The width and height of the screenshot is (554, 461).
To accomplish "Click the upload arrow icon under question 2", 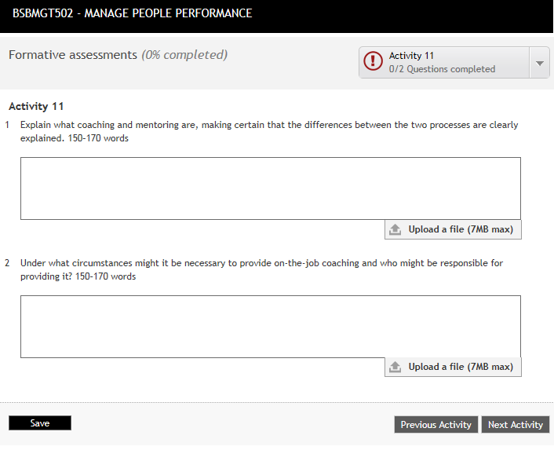I will tap(395, 367).
